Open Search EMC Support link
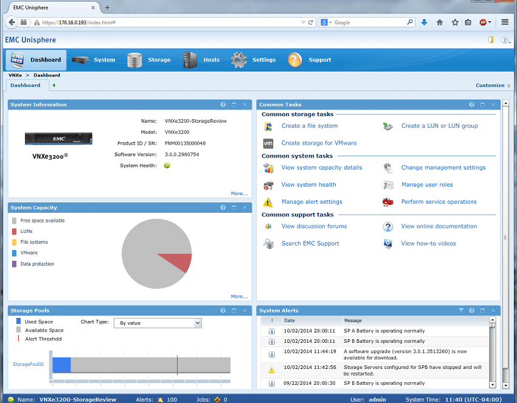This screenshot has height=403, width=517. pyautogui.click(x=310, y=244)
